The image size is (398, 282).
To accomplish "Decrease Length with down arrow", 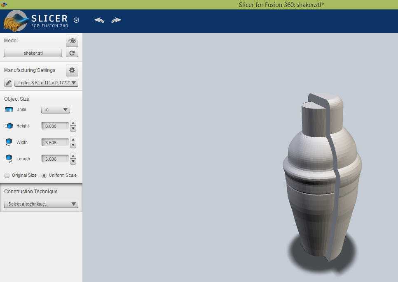I will point(73,162).
